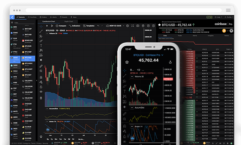Select the GMNI Gemini exchange
Screen dimensions: 241x145
15,66
